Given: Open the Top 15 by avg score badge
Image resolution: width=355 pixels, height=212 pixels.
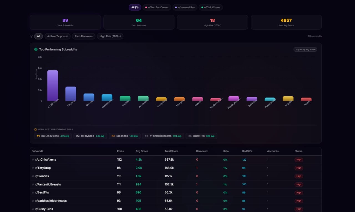Looking at the screenshot, I should 305,49.
